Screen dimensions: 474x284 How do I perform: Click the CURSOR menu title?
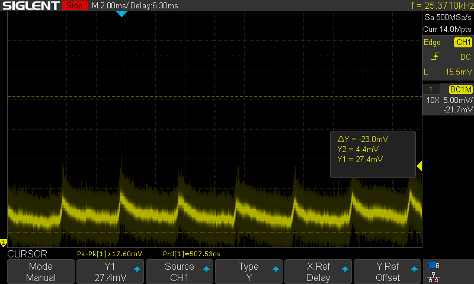[27, 254]
